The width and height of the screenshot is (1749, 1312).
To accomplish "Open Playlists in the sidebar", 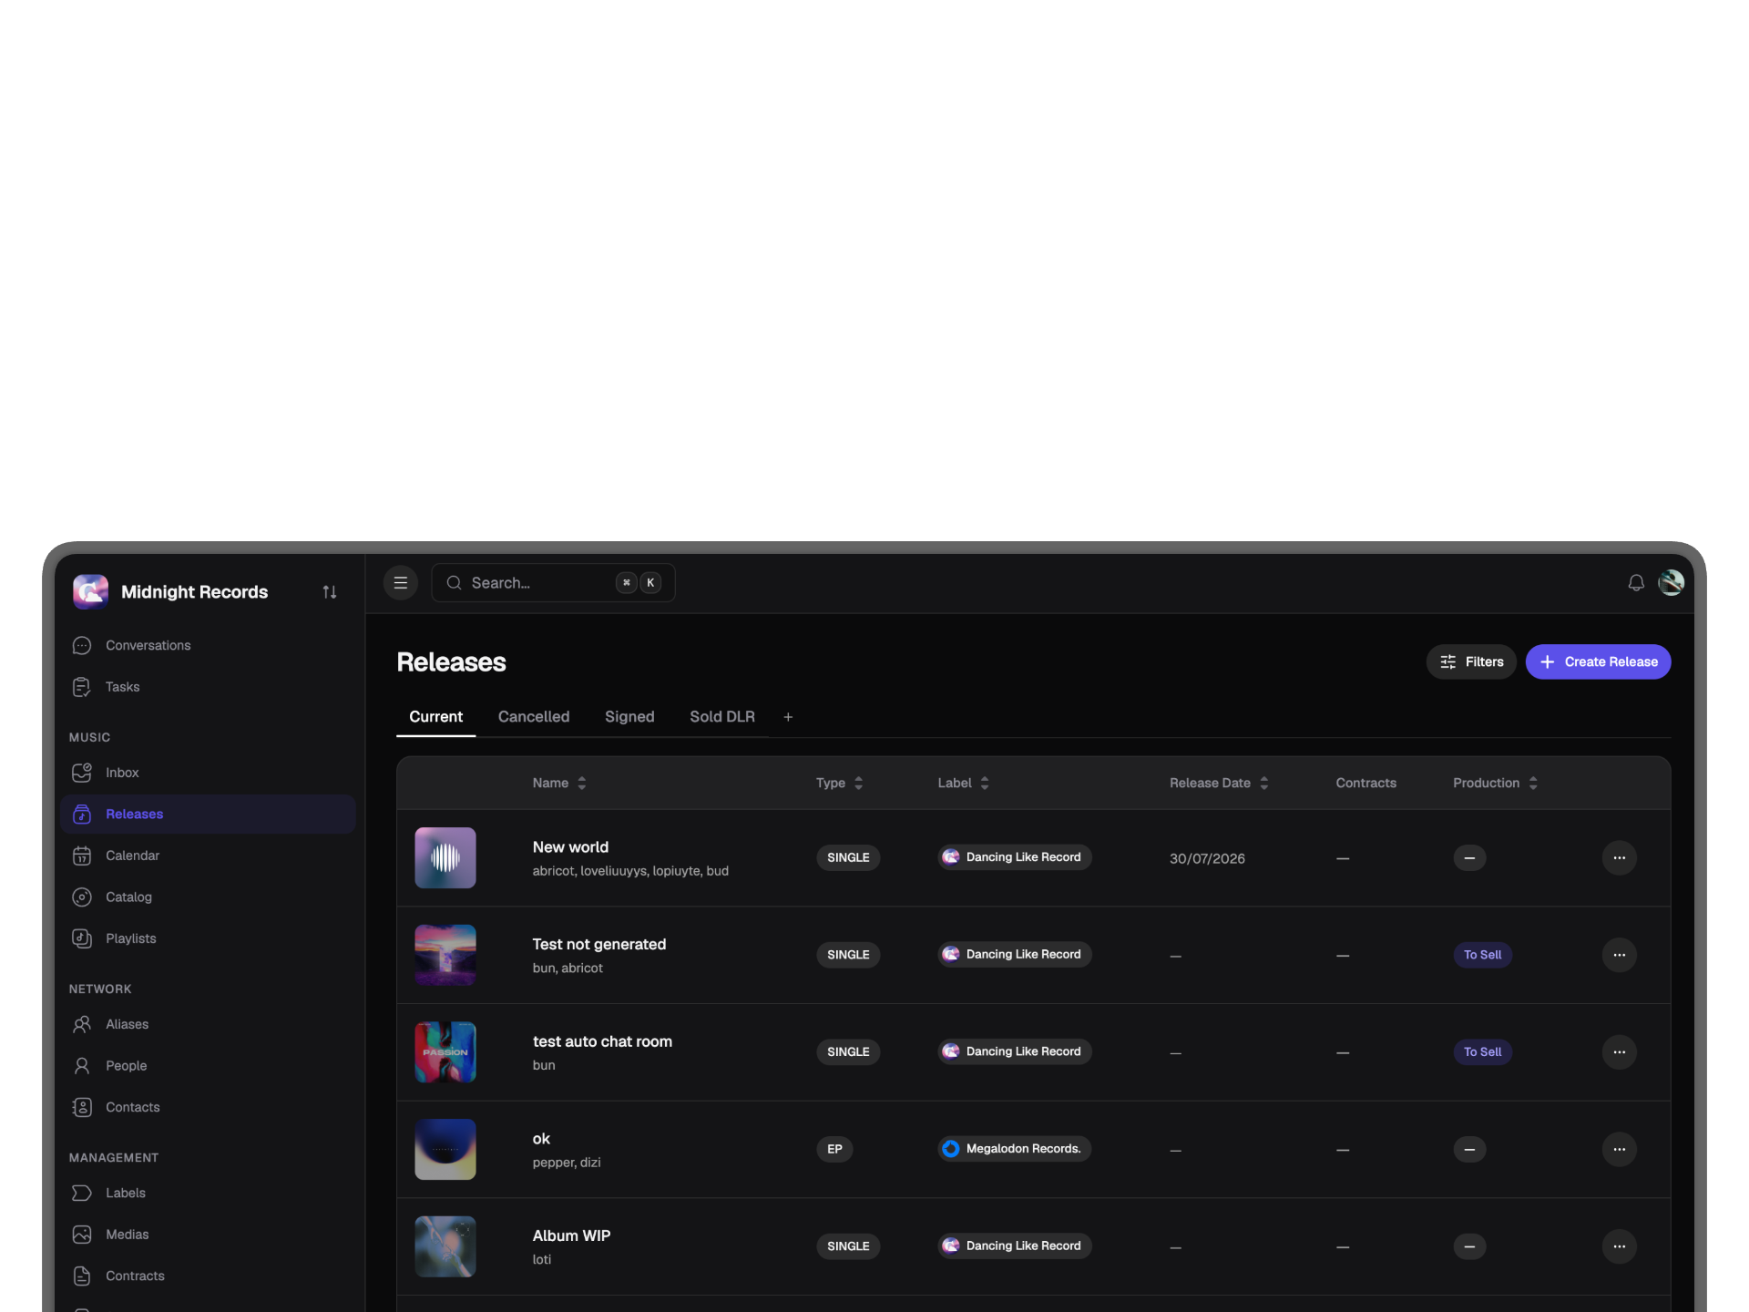I will (208, 938).
